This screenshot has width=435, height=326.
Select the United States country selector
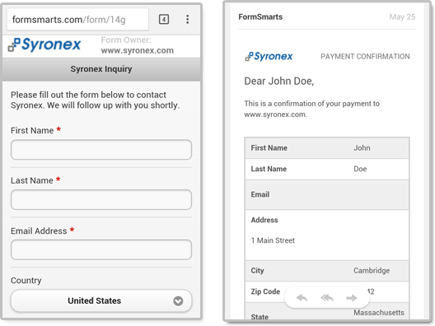pos(101,300)
